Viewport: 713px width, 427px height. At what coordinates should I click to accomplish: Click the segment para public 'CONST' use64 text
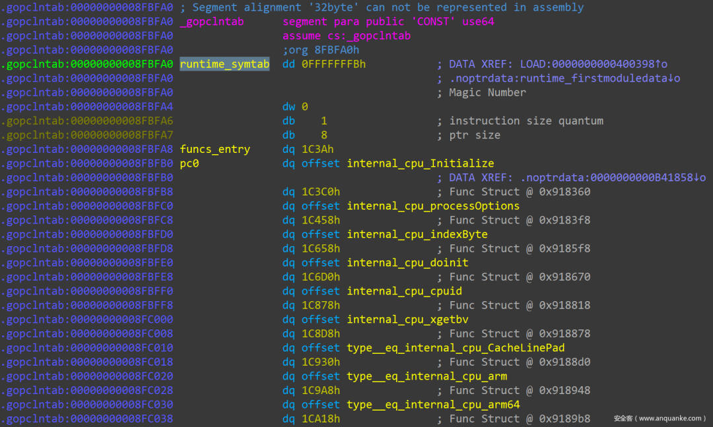coord(388,21)
